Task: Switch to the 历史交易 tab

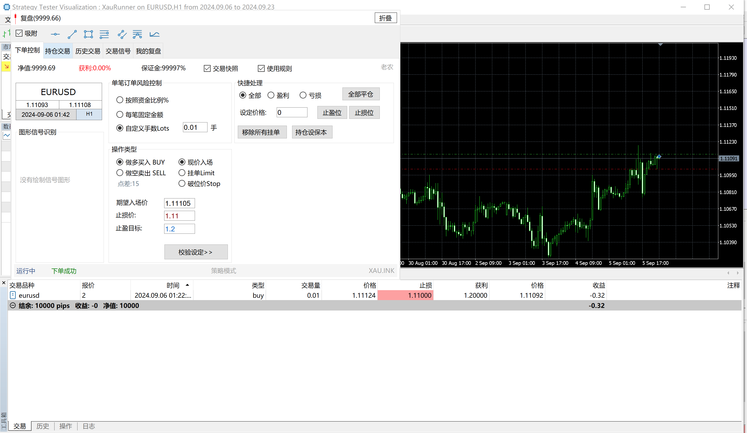Action: coord(88,51)
